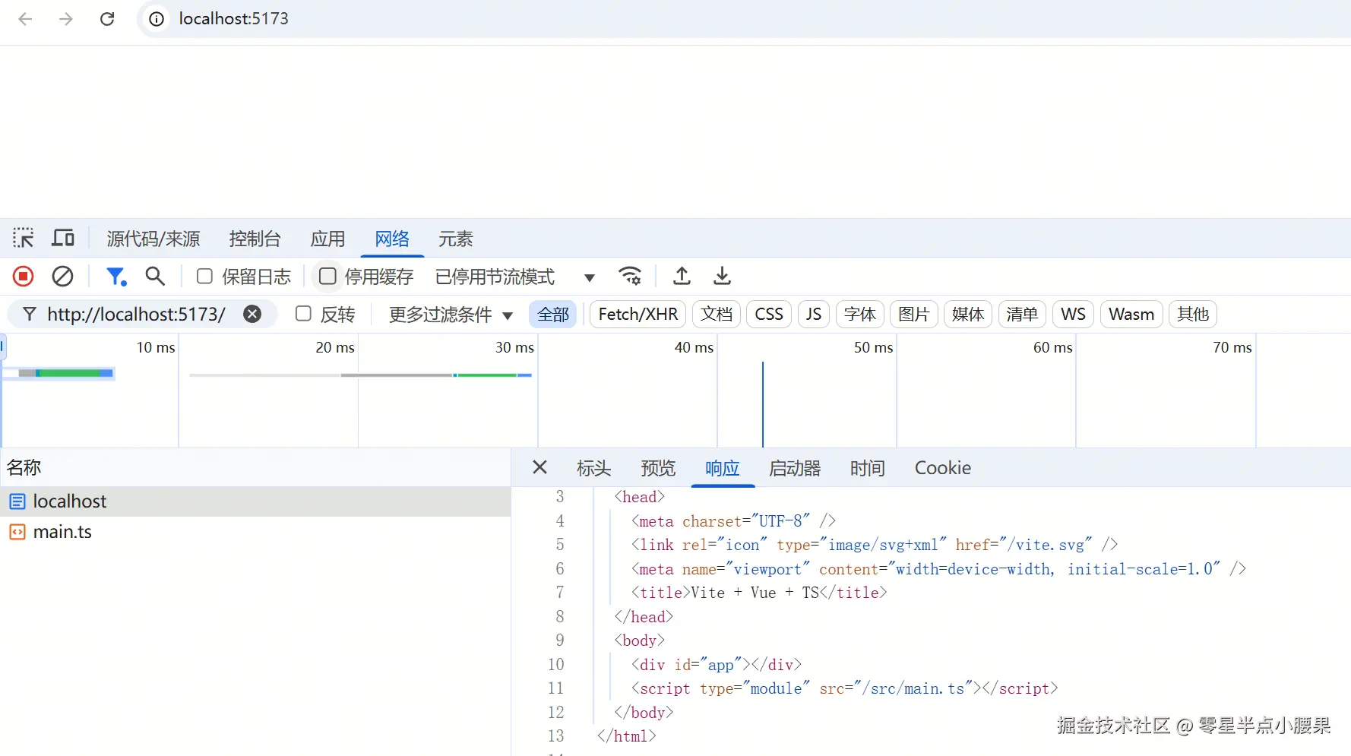Select the 全部 filter chip
This screenshot has width=1351, height=756.
tap(553, 315)
